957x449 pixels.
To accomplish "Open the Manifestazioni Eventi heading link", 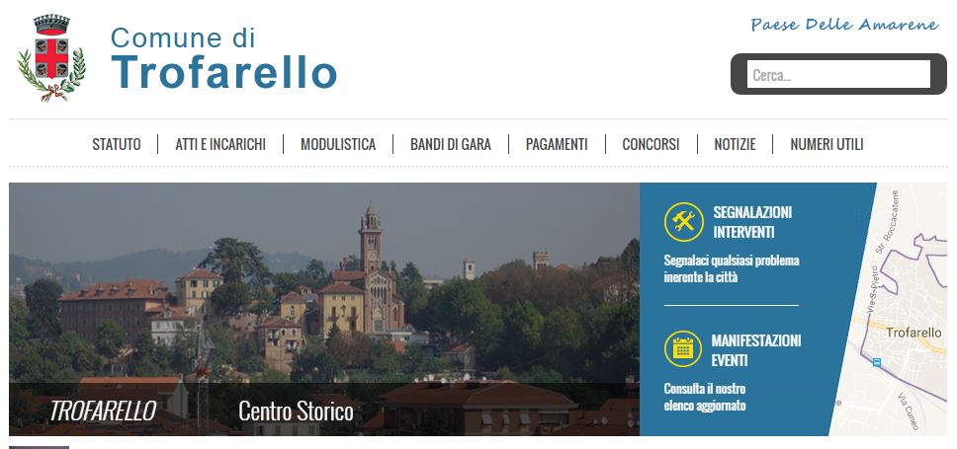I will coord(756,350).
